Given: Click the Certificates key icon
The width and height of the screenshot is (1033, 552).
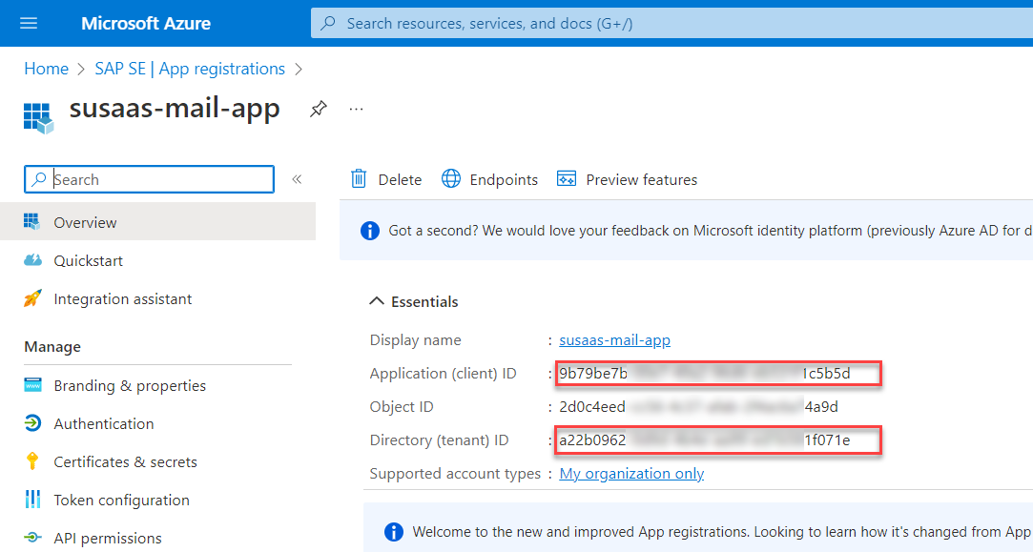Looking at the screenshot, I should coord(31,461).
